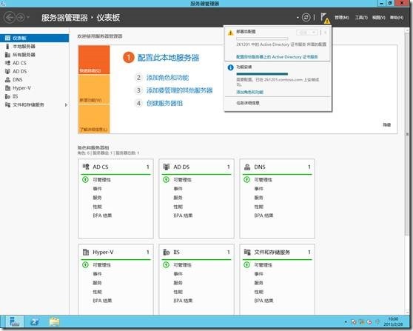Open the 视图(V) menu
The image size is (413, 331).
point(379,18)
